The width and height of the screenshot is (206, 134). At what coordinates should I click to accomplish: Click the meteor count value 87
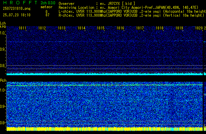[x=47, y=15]
